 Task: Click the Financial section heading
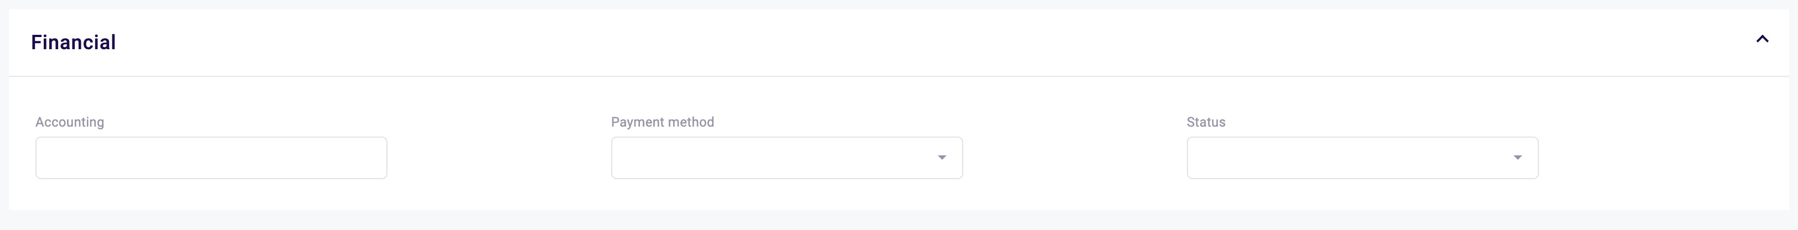pos(73,43)
